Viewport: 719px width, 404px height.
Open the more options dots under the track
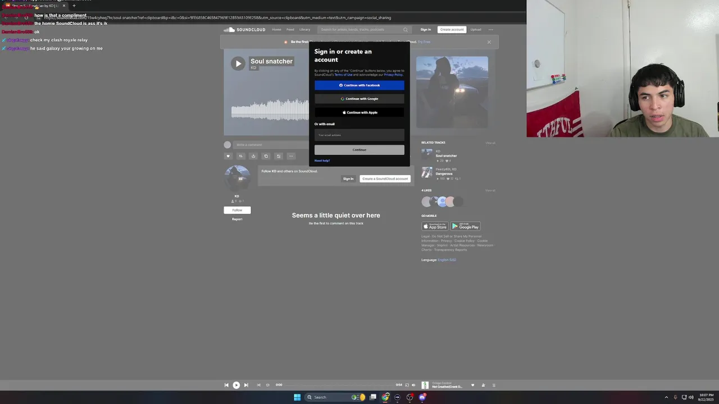[291, 156]
